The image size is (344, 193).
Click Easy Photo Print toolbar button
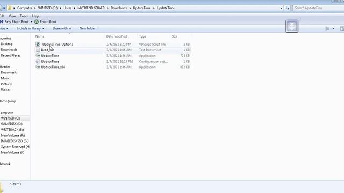point(16,21)
